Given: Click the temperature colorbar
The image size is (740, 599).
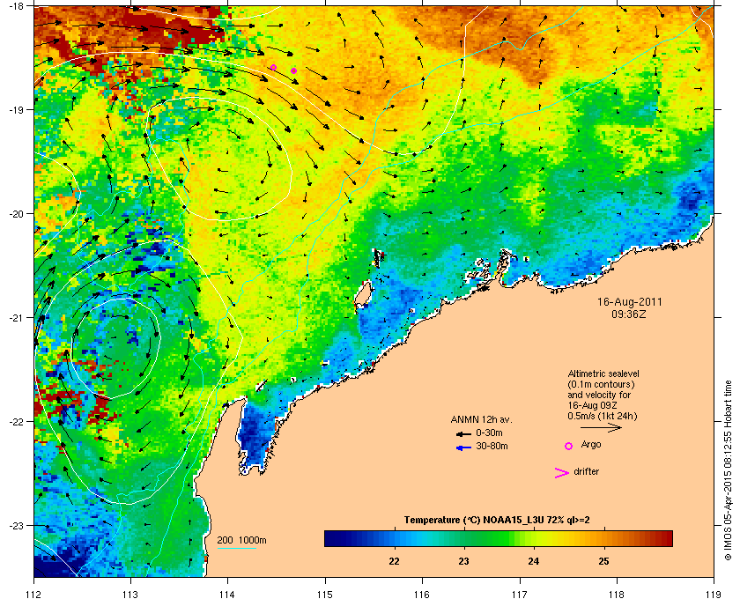Looking at the screenshot, I should click(499, 538).
